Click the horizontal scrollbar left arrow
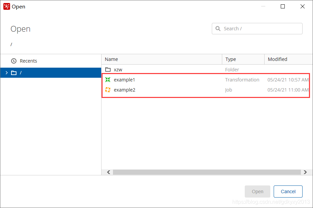Screen dimensions: 313x208 (x=108, y=172)
